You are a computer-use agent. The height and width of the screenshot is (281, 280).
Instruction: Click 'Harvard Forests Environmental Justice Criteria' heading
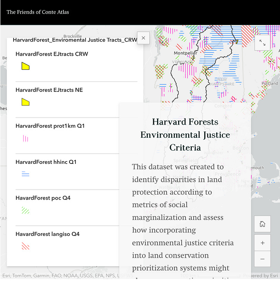pyautogui.click(x=185, y=135)
